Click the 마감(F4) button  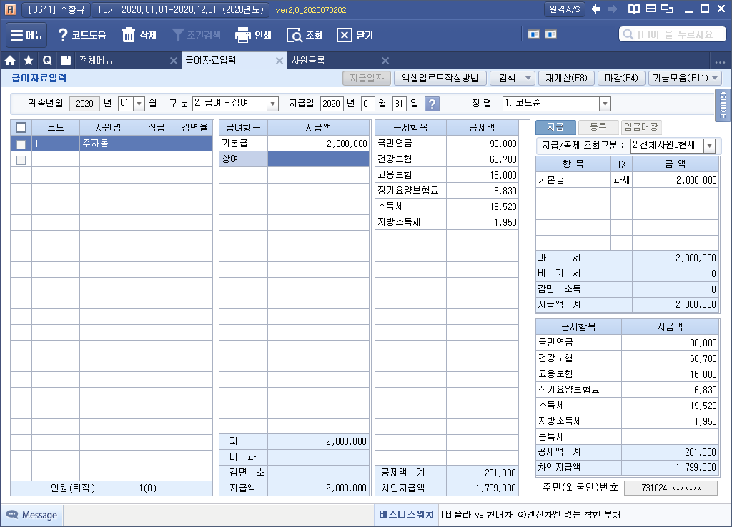pyautogui.click(x=621, y=78)
